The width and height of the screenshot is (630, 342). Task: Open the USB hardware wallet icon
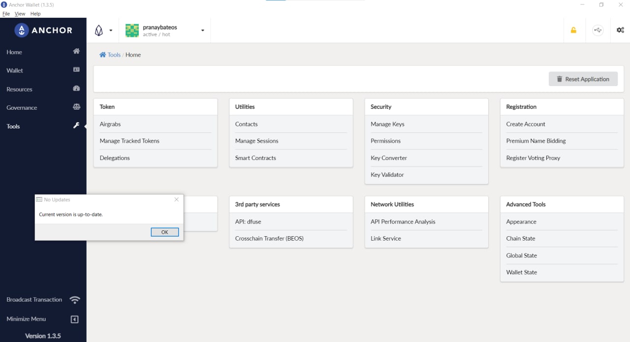pos(598,30)
